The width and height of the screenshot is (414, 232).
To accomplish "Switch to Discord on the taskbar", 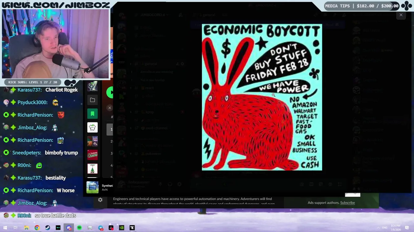I will [x=69, y=228].
